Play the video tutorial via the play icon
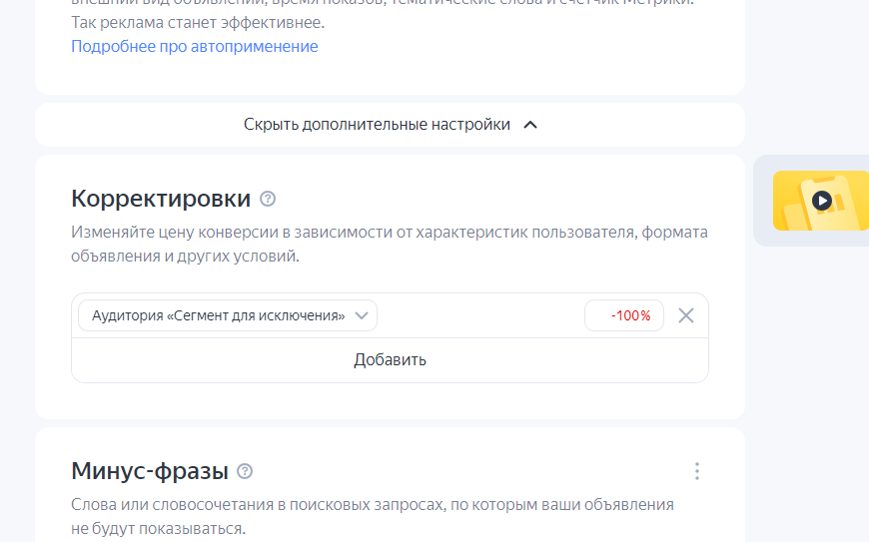869x542 pixels. 822,200
